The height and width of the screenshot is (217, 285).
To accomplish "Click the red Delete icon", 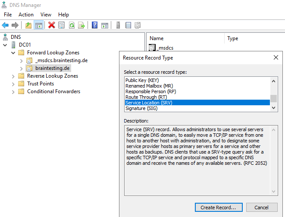I will pyautogui.click(x=52, y=25).
